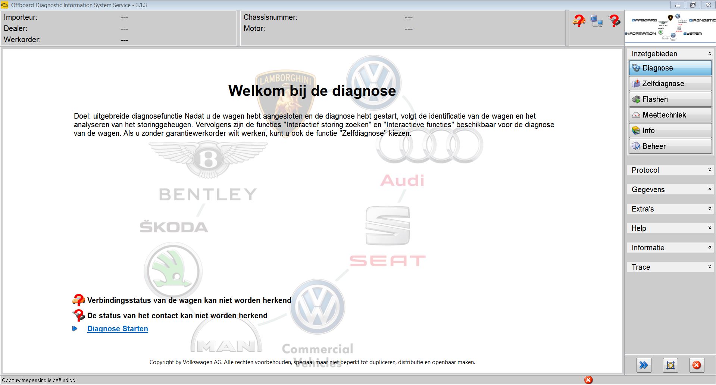Click the 'Welkom bij de diagnose' heading
The width and height of the screenshot is (716, 385).
coord(312,91)
